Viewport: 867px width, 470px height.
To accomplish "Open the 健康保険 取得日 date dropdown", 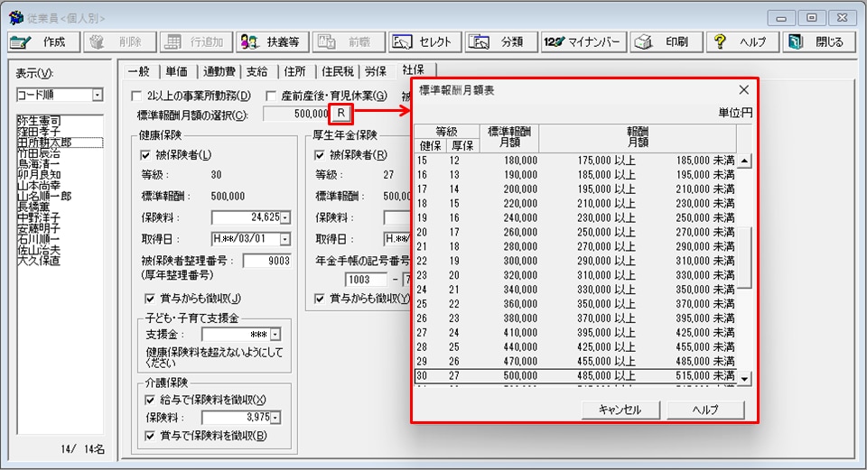I will click(x=285, y=239).
